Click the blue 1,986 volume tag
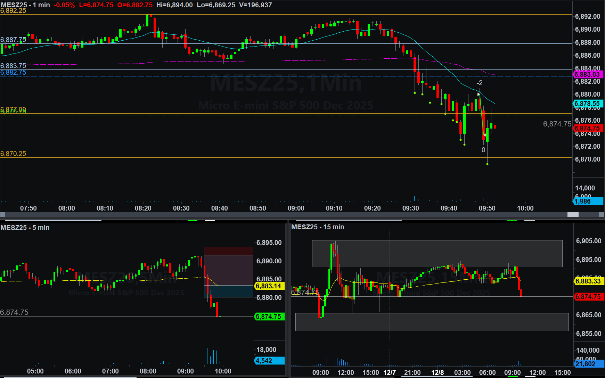Image resolution: width=605 pixels, height=378 pixels. [x=587, y=201]
